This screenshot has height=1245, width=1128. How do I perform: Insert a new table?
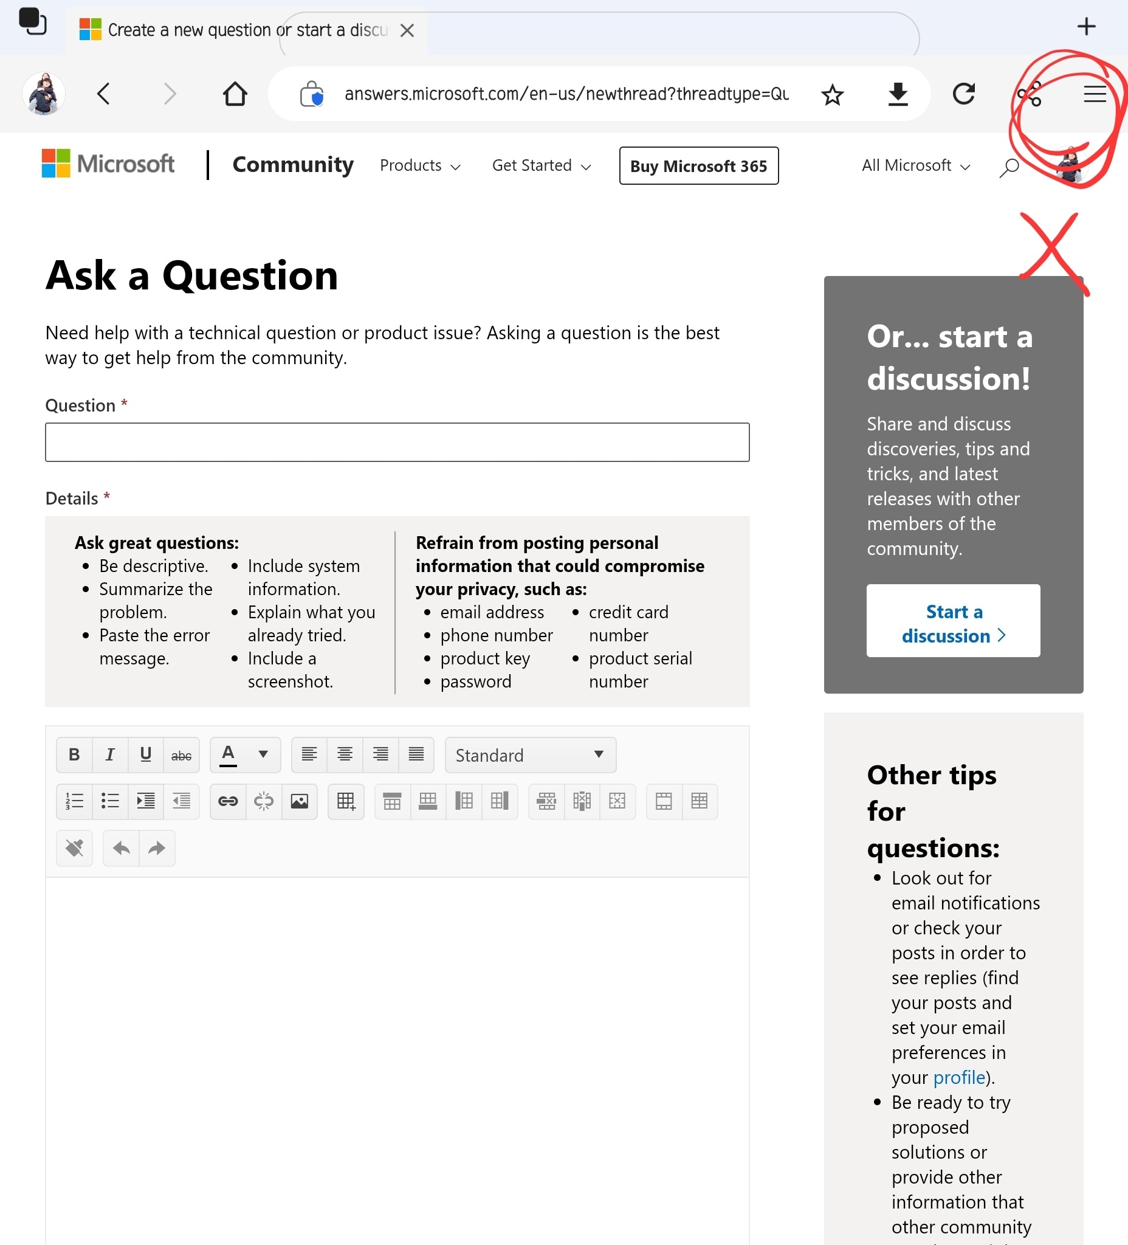pyautogui.click(x=346, y=802)
